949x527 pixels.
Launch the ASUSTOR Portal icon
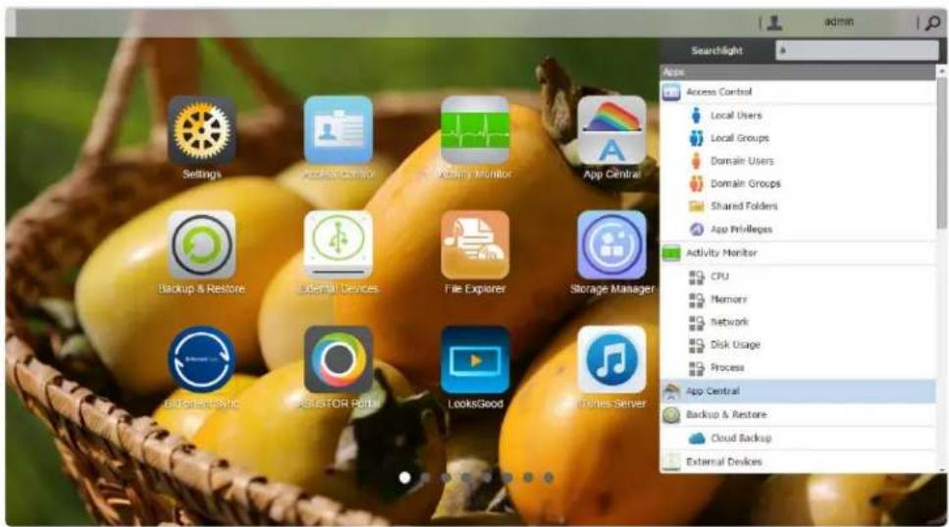pyautogui.click(x=339, y=360)
